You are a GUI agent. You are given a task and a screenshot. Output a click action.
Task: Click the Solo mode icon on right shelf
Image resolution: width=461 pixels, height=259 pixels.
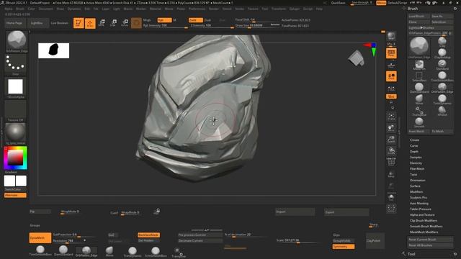(x=391, y=197)
